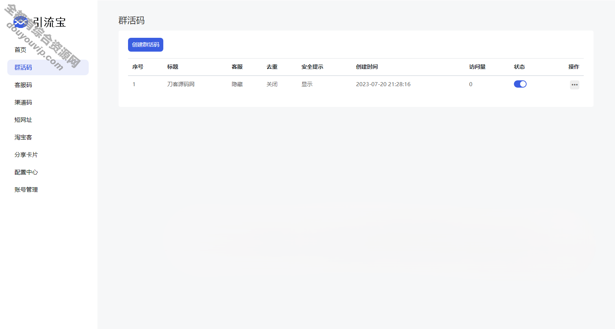The height and width of the screenshot is (329, 615).
Task: Click the 安全提示 column header
Action: click(x=312, y=67)
